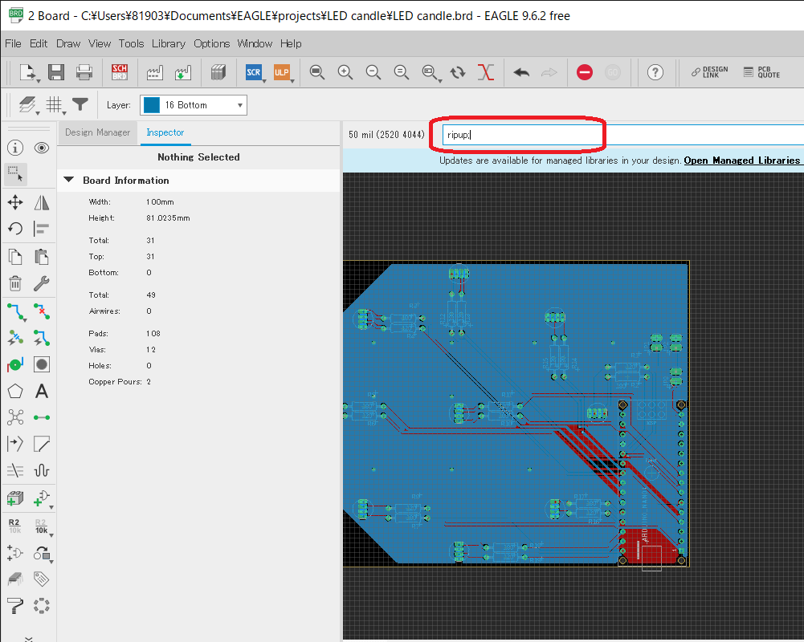The image size is (804, 642).
Task: Select the Rotate tool
Action: click(15, 229)
